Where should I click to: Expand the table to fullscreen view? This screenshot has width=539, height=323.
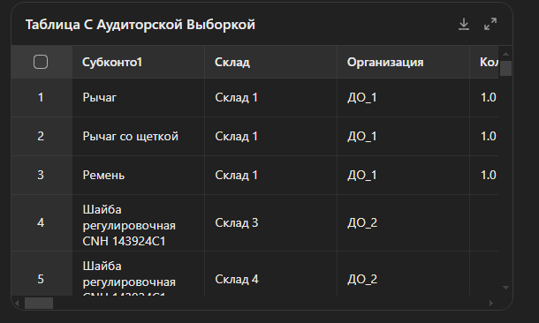point(490,25)
